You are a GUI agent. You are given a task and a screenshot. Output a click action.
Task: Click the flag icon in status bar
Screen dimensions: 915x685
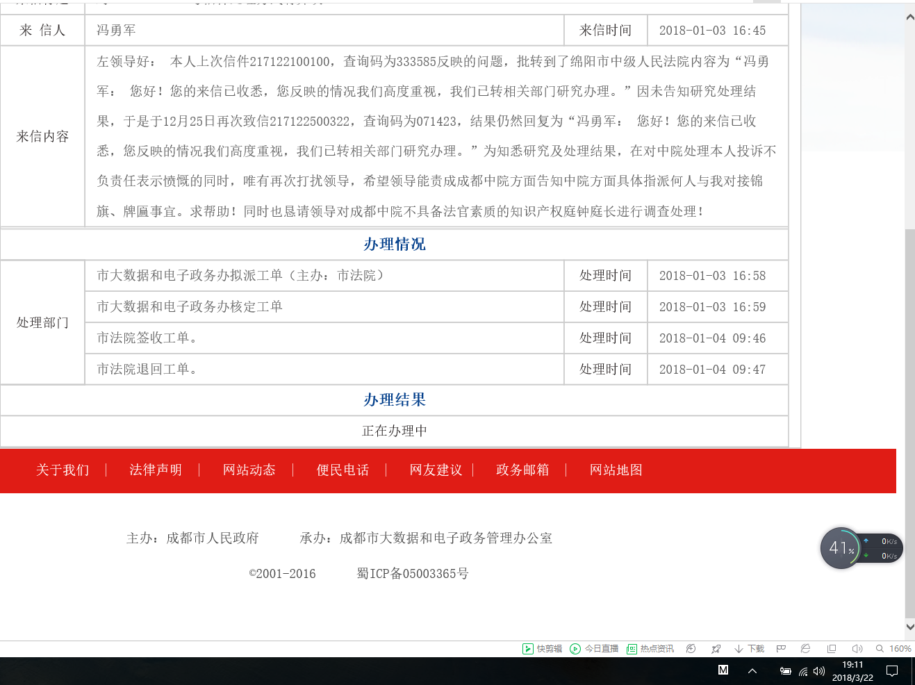(781, 649)
